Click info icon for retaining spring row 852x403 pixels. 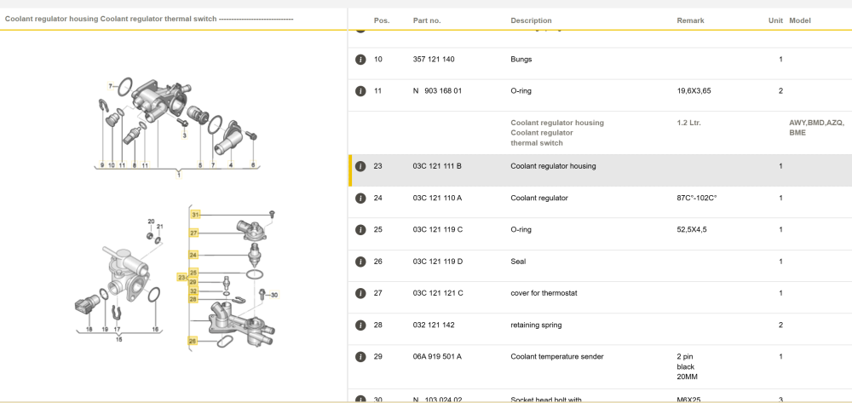click(x=360, y=325)
